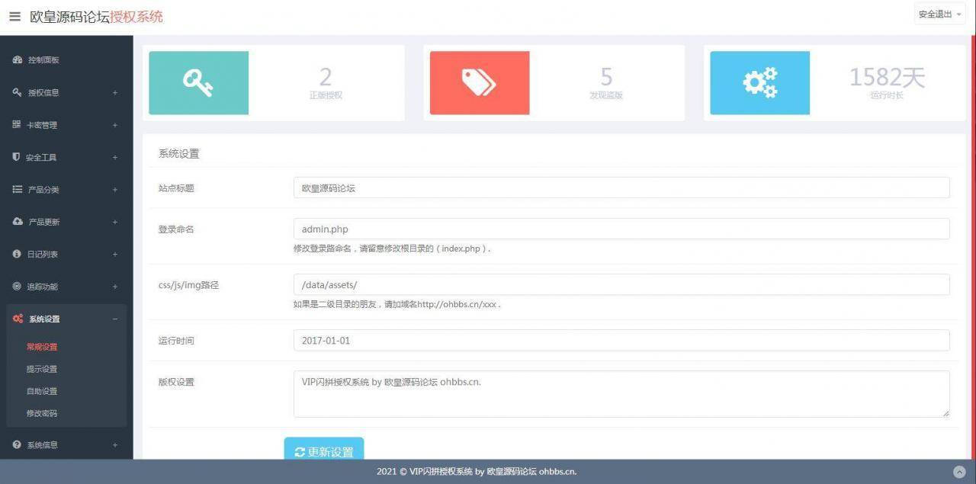The height and width of the screenshot is (484, 976).
Task: Click the question icon beside 系统信息
Action: point(17,444)
